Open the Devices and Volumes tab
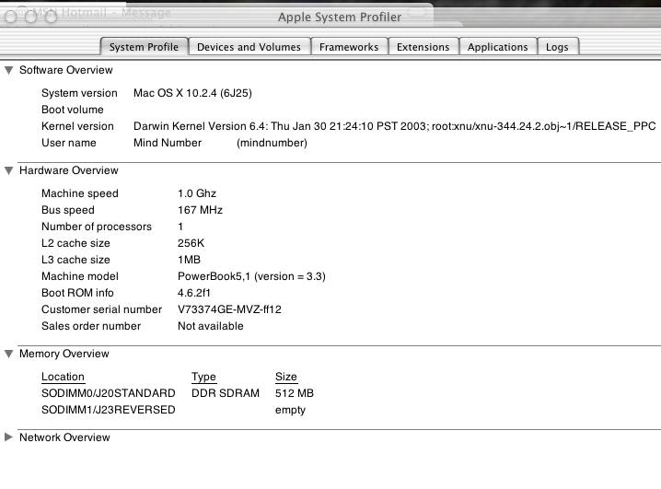The height and width of the screenshot is (489, 661). tap(249, 46)
